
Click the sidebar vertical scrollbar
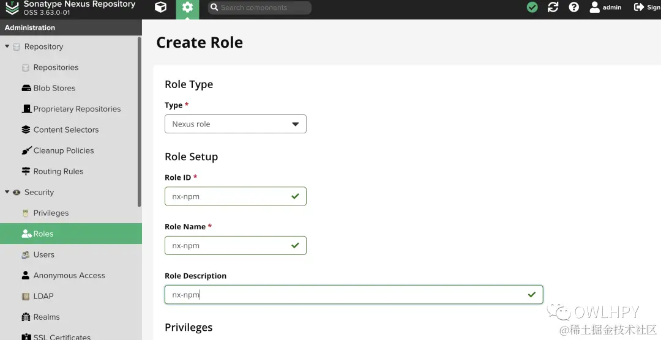point(140,122)
